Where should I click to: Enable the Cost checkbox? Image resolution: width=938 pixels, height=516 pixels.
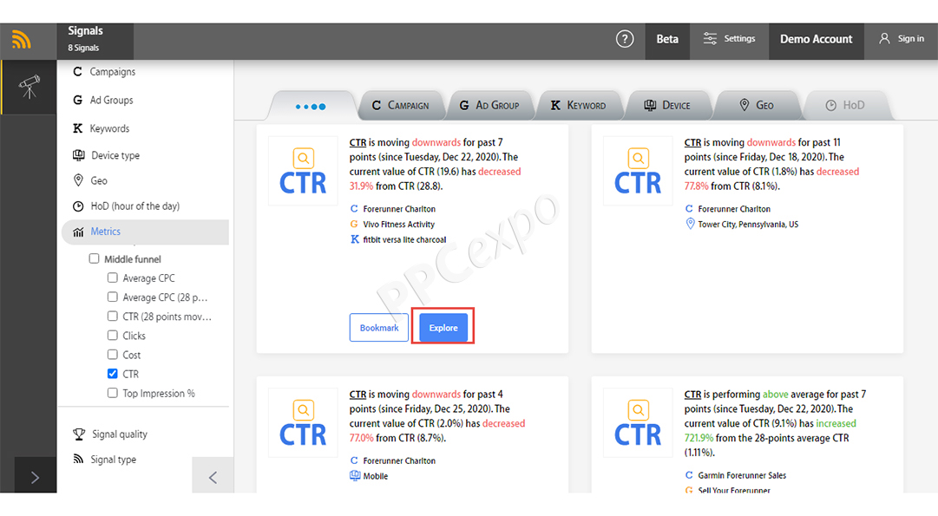(113, 355)
